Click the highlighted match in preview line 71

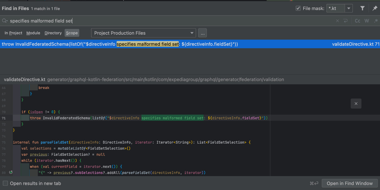[x=172, y=118]
